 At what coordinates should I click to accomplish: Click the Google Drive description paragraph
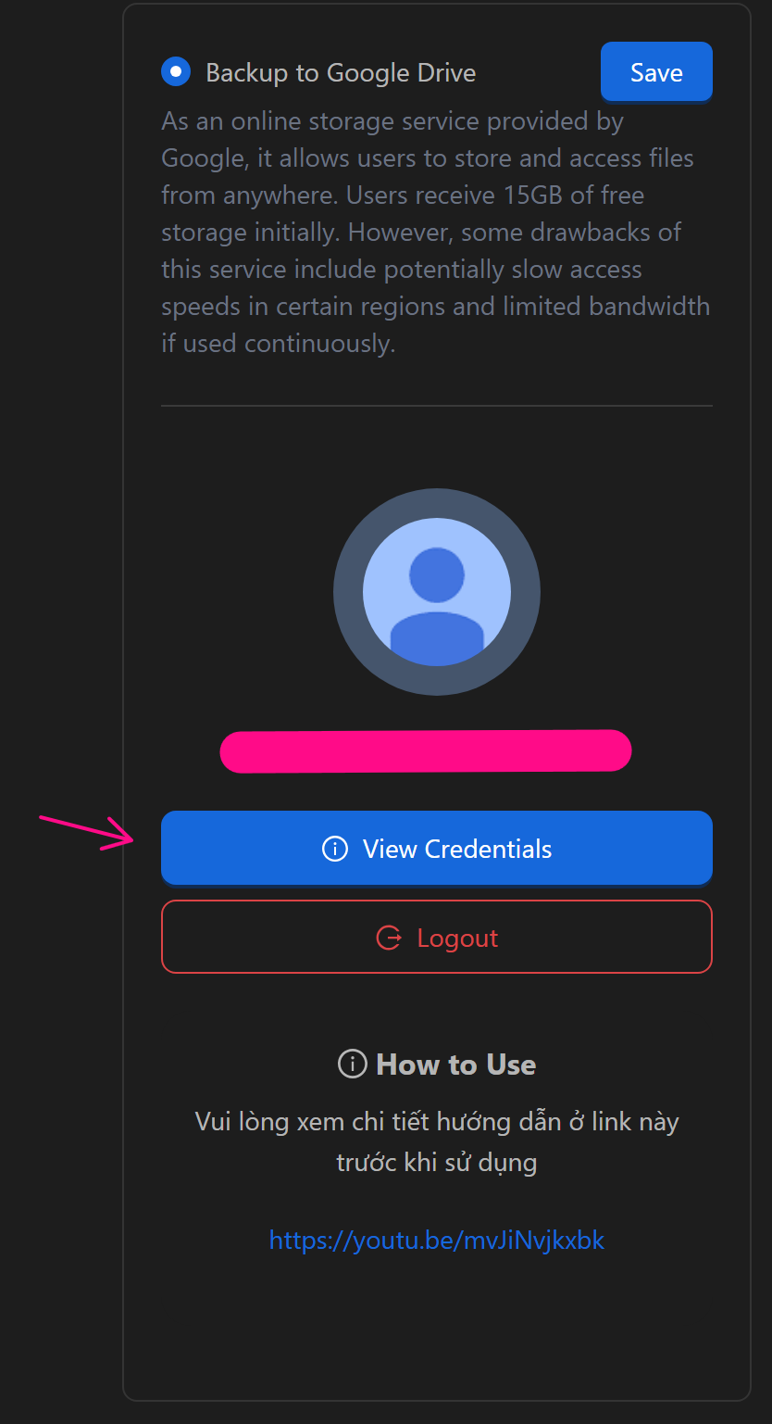click(435, 232)
